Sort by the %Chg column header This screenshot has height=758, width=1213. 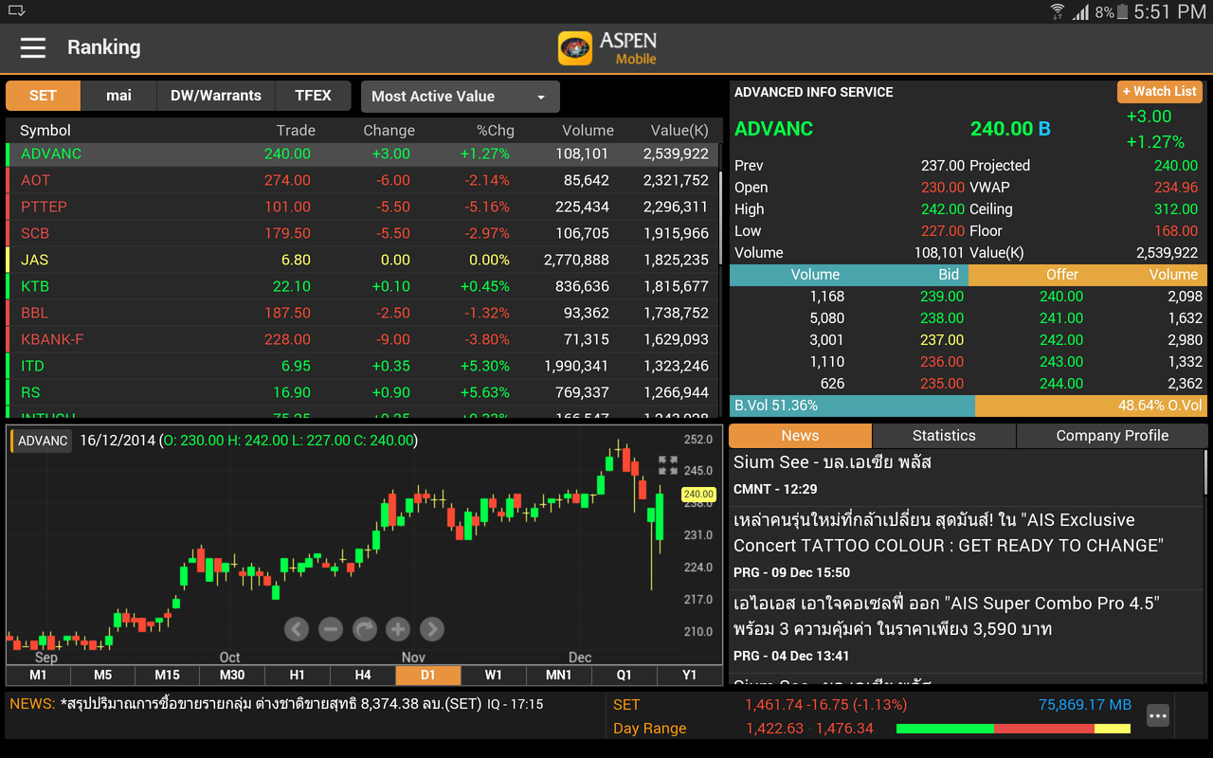click(495, 131)
